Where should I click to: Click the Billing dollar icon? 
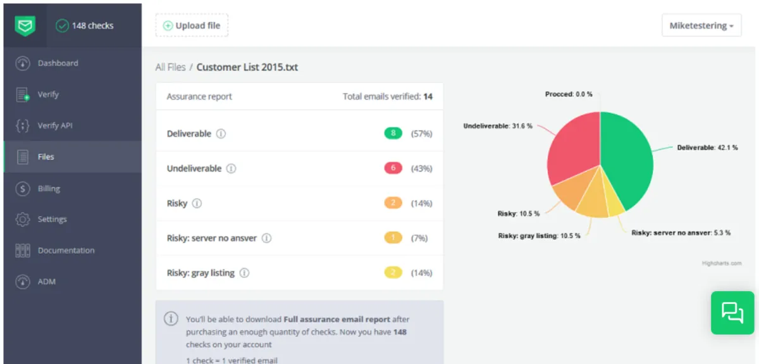[23, 189]
